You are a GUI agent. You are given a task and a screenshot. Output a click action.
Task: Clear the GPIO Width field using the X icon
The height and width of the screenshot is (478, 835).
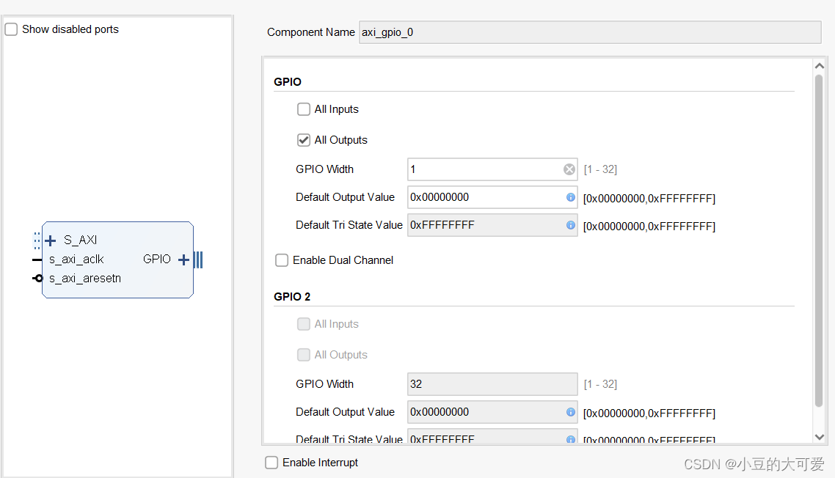pyautogui.click(x=569, y=169)
